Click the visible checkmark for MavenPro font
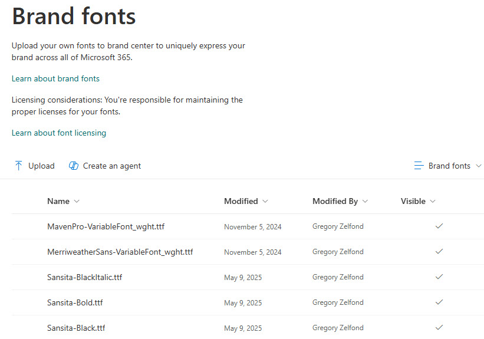484x339 pixels. point(439,226)
